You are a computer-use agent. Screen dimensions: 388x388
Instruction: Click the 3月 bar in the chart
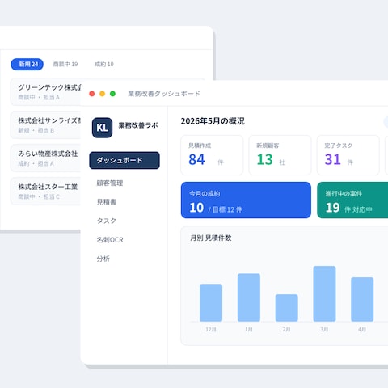point(324,293)
